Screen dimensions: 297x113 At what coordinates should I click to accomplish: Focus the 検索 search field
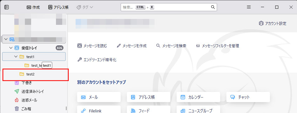click(x=169, y=7)
